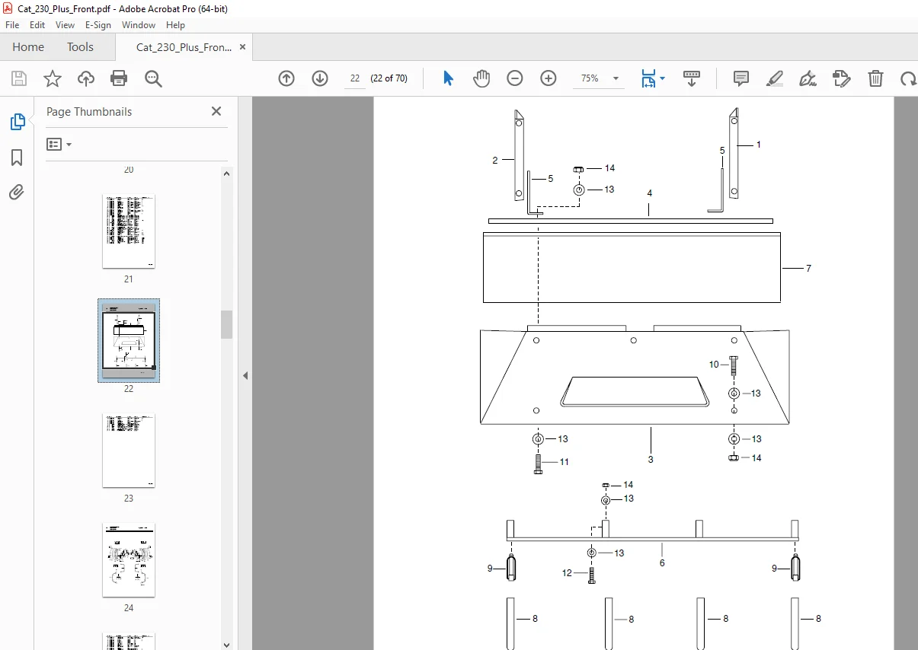Open the Attachments paperclip panel
This screenshot has width=918, height=650.
coord(17,192)
